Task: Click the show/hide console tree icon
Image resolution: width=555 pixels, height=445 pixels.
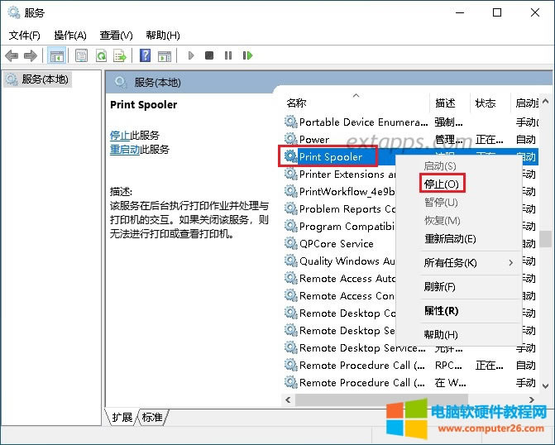Action: click(x=57, y=55)
